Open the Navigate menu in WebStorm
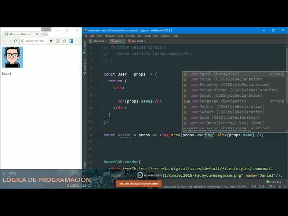288x216 pixels. click(x=110, y=36)
